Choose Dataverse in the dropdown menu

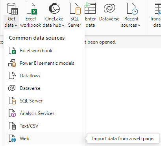point(44,88)
